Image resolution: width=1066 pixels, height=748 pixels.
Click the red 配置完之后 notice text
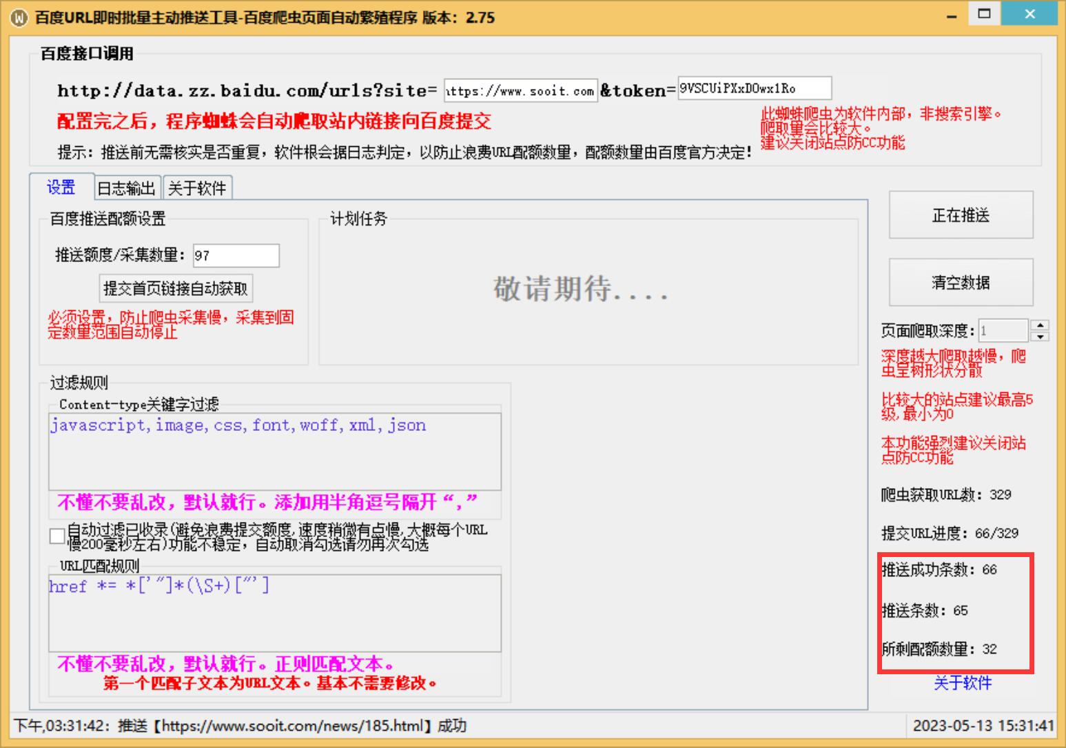coord(274,121)
